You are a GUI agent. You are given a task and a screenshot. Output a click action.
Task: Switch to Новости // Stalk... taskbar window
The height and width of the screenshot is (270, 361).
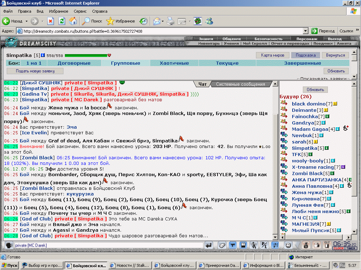(x=130, y=265)
